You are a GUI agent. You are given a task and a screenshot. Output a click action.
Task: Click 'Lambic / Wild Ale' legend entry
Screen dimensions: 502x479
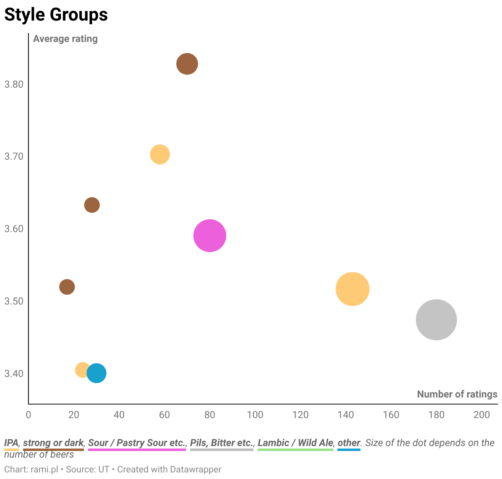pos(295,443)
